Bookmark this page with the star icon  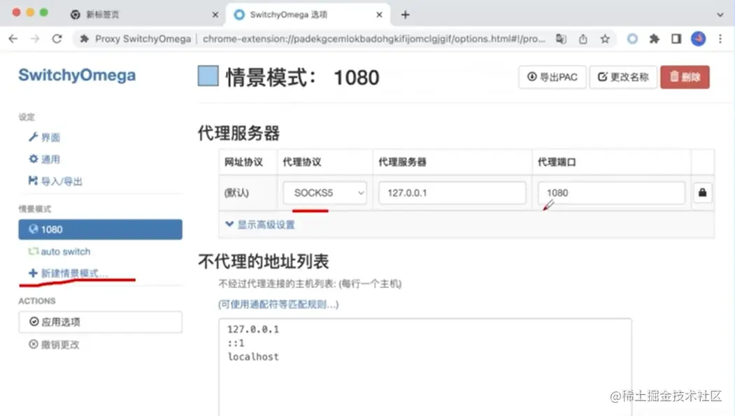pos(605,39)
